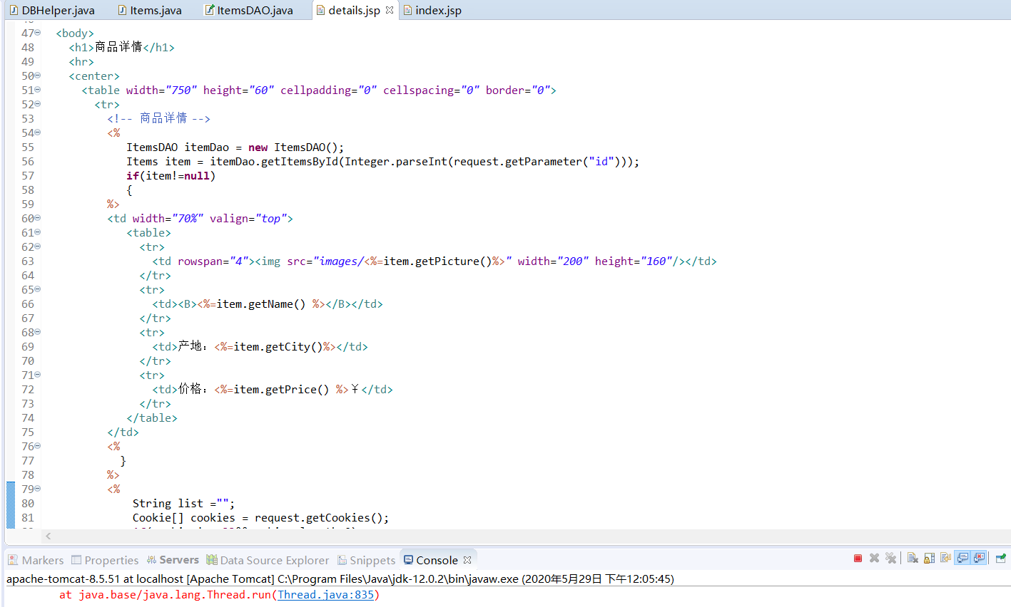1011x607 pixels.
Task: Collapse the tr on line 62
Action: pyautogui.click(x=38, y=247)
